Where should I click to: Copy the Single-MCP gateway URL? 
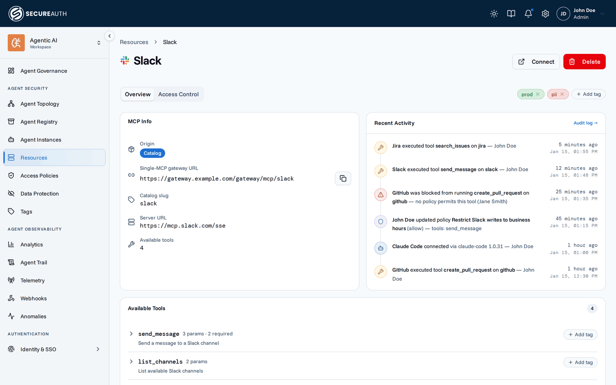[x=343, y=178]
